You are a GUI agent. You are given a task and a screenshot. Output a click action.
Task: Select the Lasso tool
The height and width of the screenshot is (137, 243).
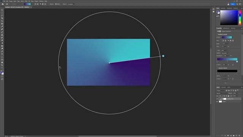2,16
